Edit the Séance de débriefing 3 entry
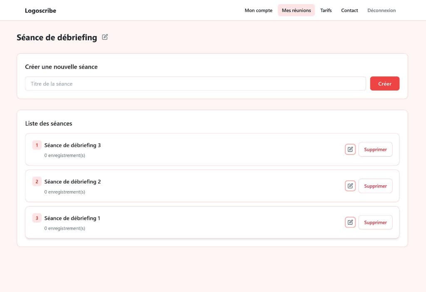This screenshot has width=426, height=292. (350, 150)
